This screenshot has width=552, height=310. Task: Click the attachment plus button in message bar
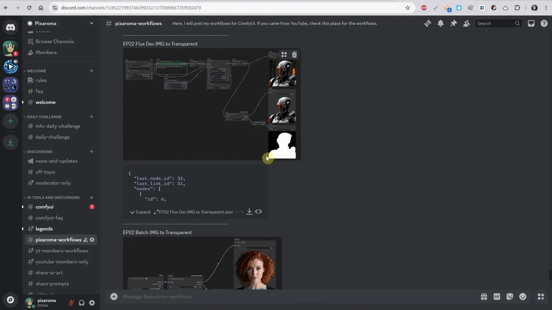pos(114,297)
